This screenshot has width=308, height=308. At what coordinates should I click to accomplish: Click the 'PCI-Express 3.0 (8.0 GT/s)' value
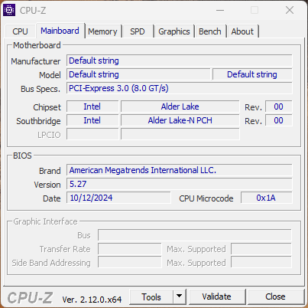180,88
